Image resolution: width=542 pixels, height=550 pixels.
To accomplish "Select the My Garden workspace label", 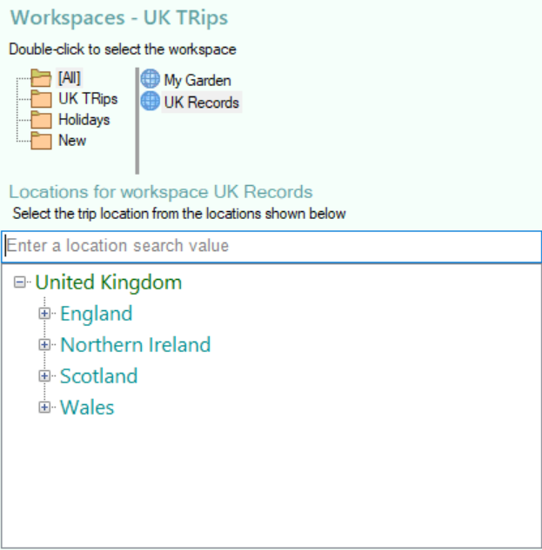I will 197,80.
